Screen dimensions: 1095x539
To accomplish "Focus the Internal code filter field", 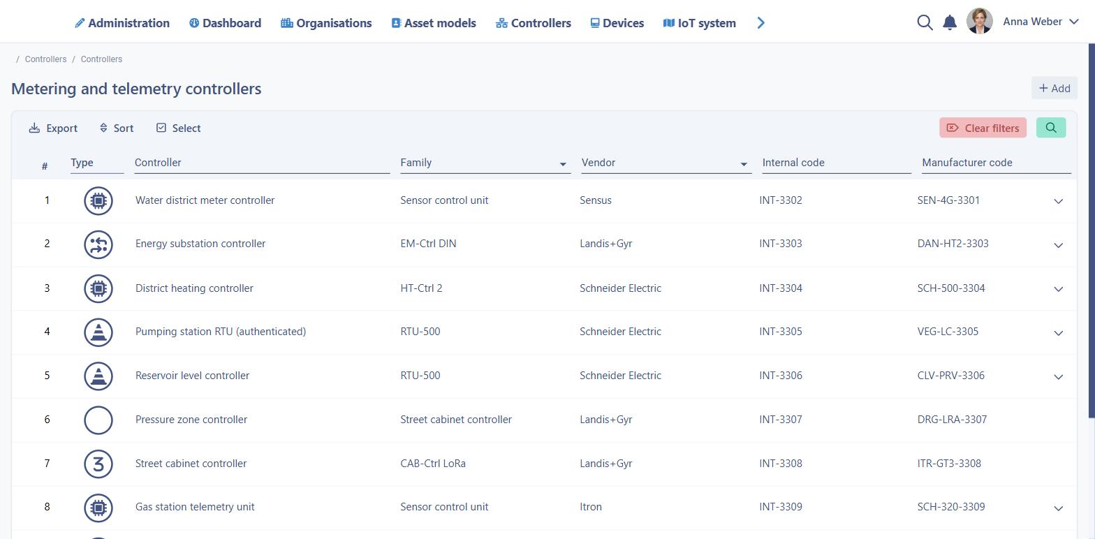I will point(837,163).
